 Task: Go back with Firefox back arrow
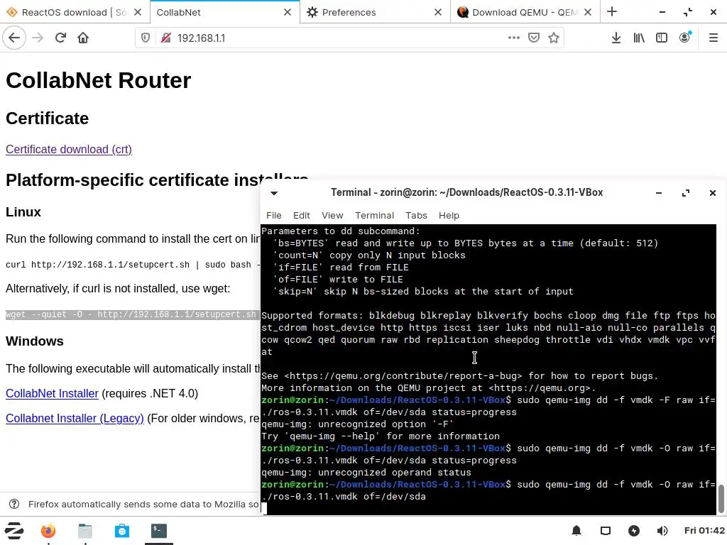pyautogui.click(x=14, y=38)
